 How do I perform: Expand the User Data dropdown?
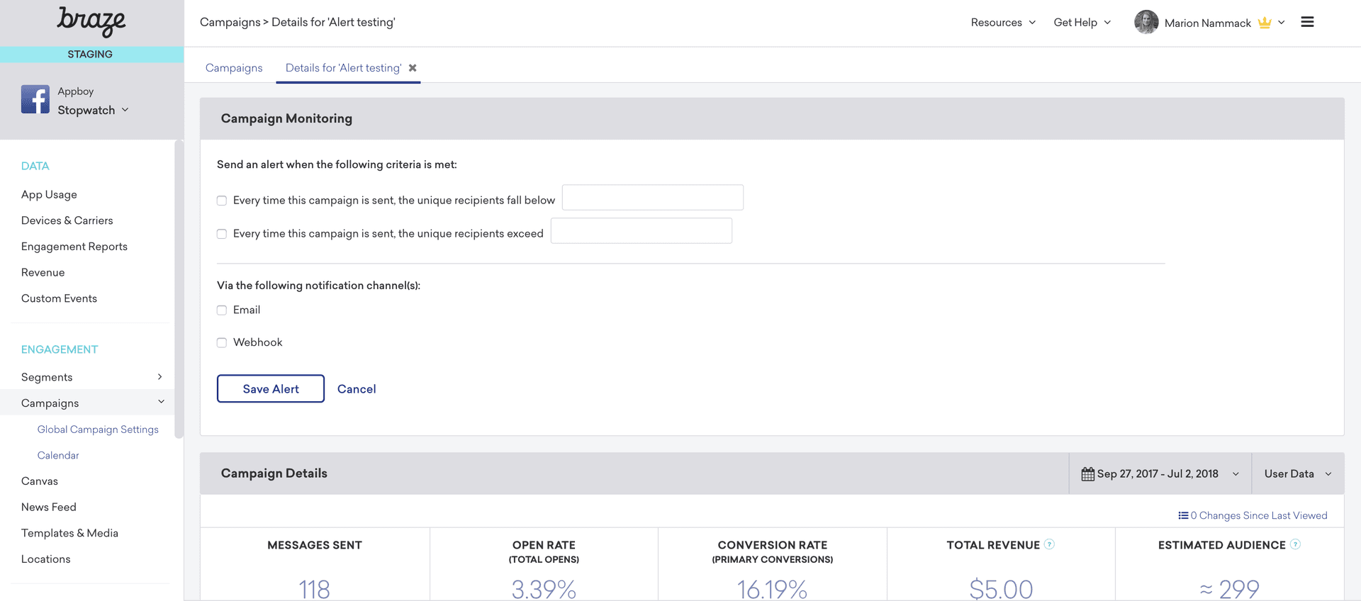(1297, 474)
